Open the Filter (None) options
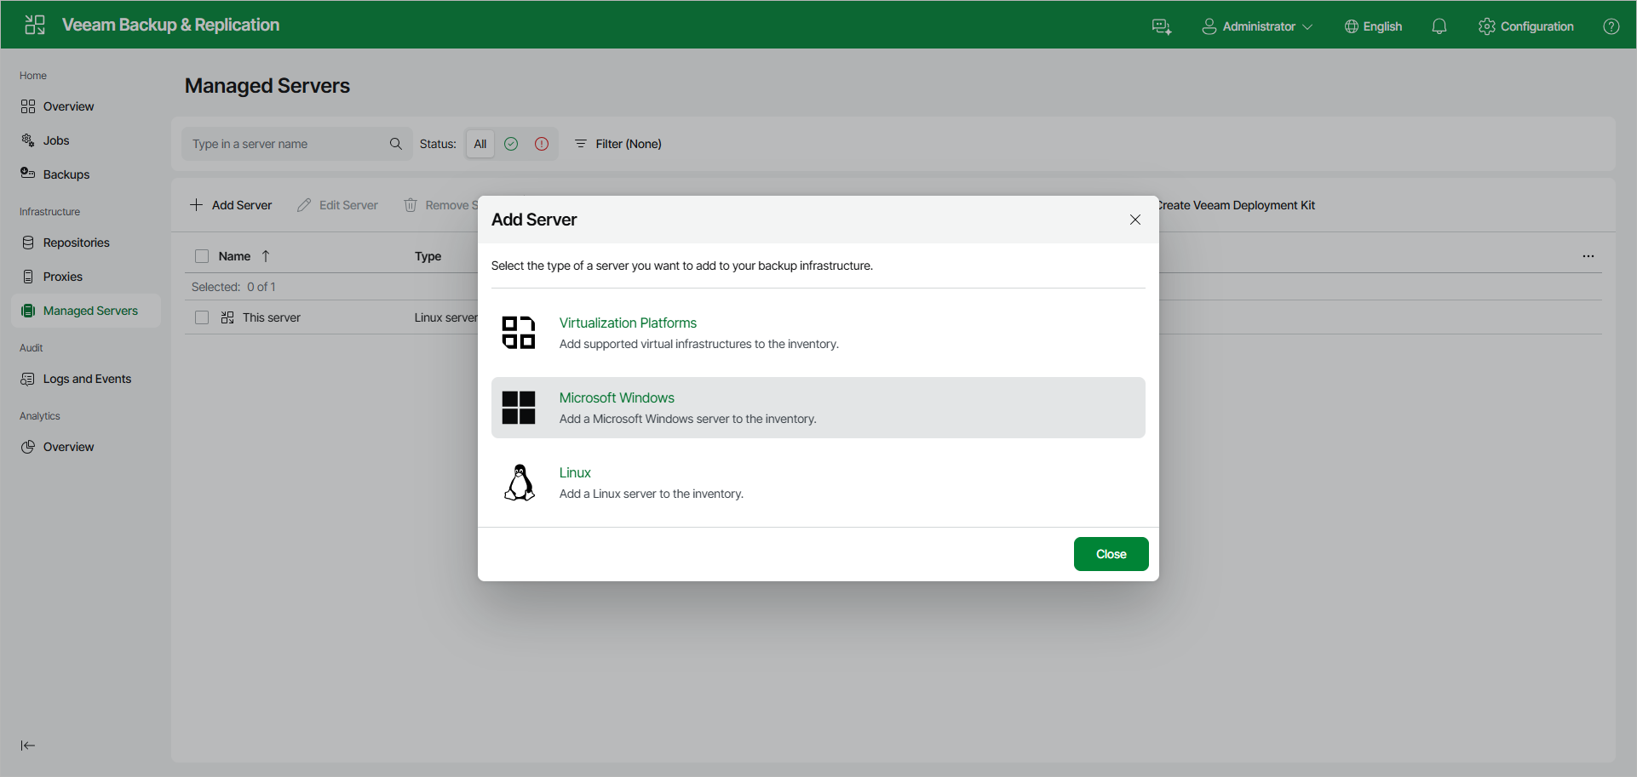This screenshot has height=777, width=1637. 618,144
